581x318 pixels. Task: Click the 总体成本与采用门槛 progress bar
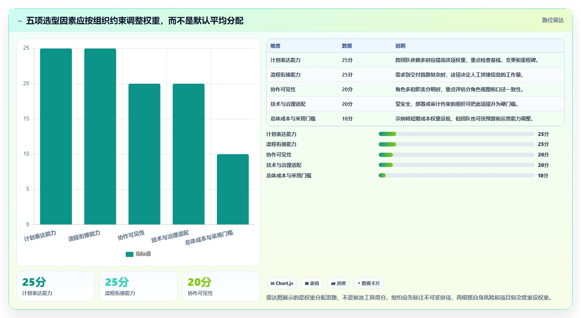(x=456, y=176)
